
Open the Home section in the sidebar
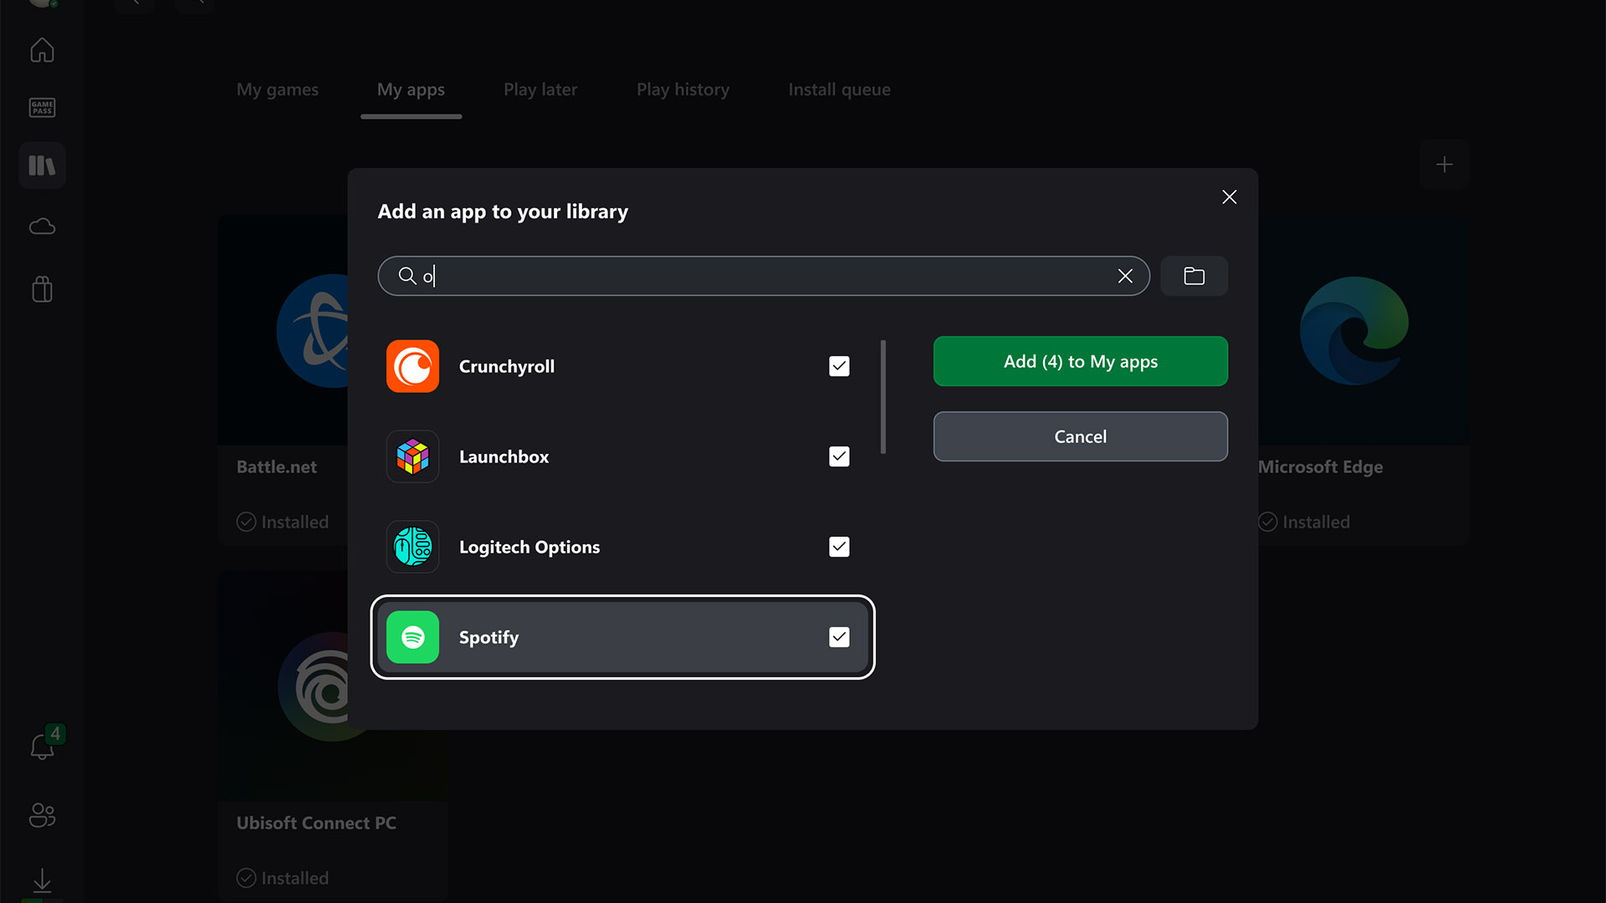(x=41, y=50)
